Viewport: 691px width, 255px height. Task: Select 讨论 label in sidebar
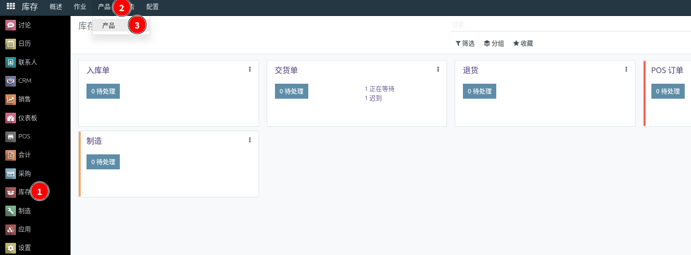coord(25,25)
